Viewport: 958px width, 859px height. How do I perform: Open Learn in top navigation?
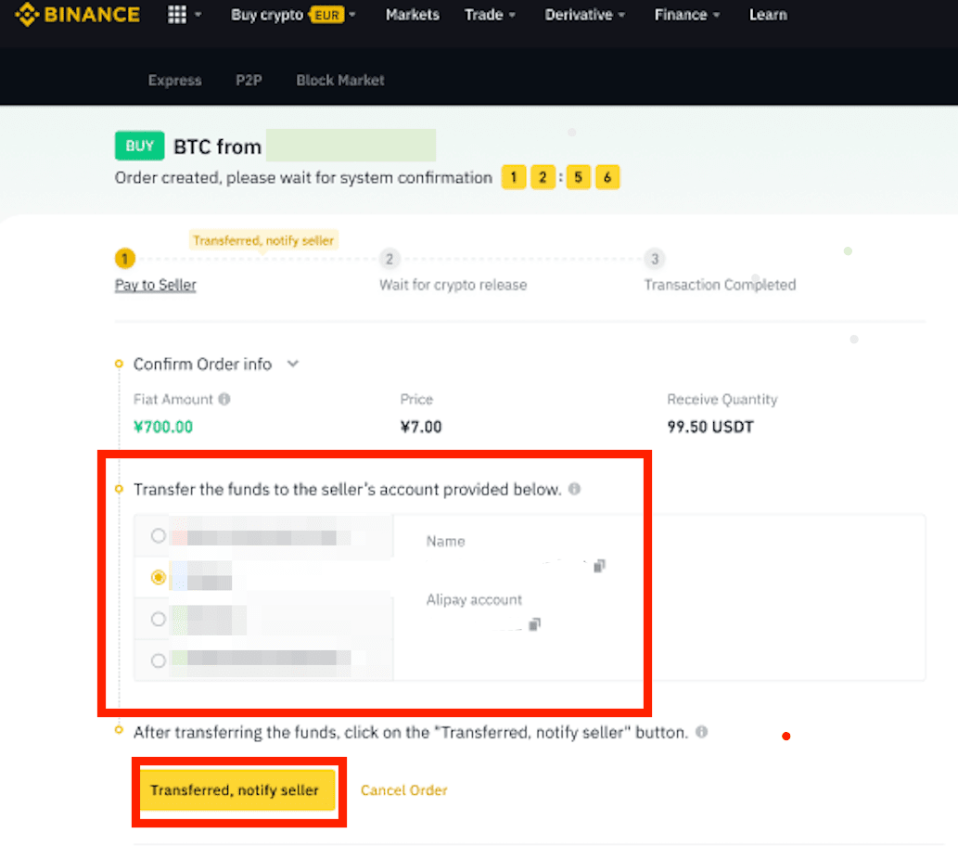768,15
